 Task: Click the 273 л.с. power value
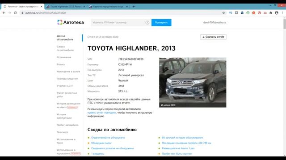[123, 91]
